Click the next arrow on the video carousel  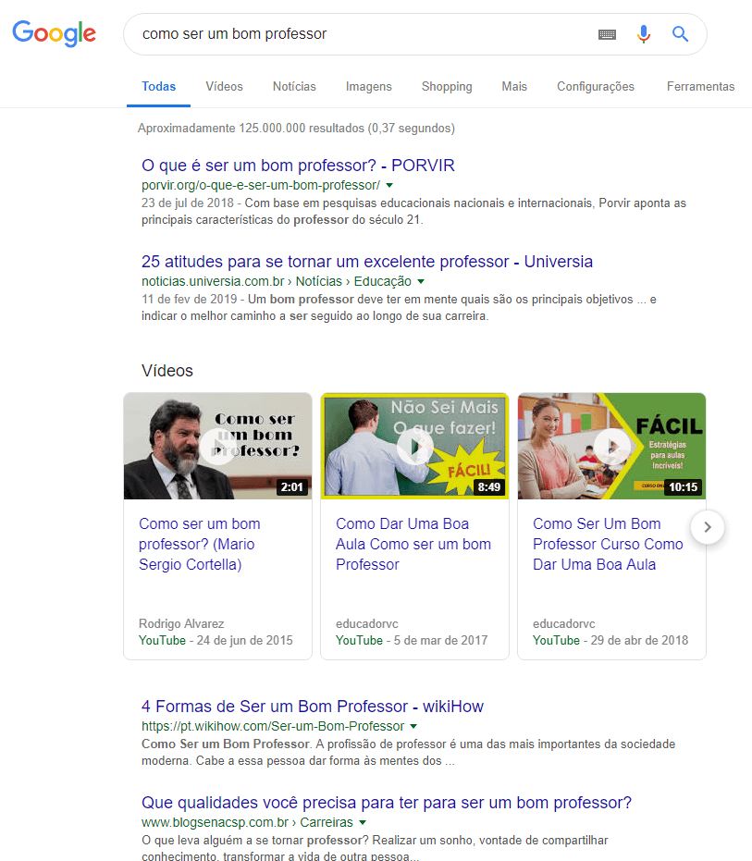707,527
